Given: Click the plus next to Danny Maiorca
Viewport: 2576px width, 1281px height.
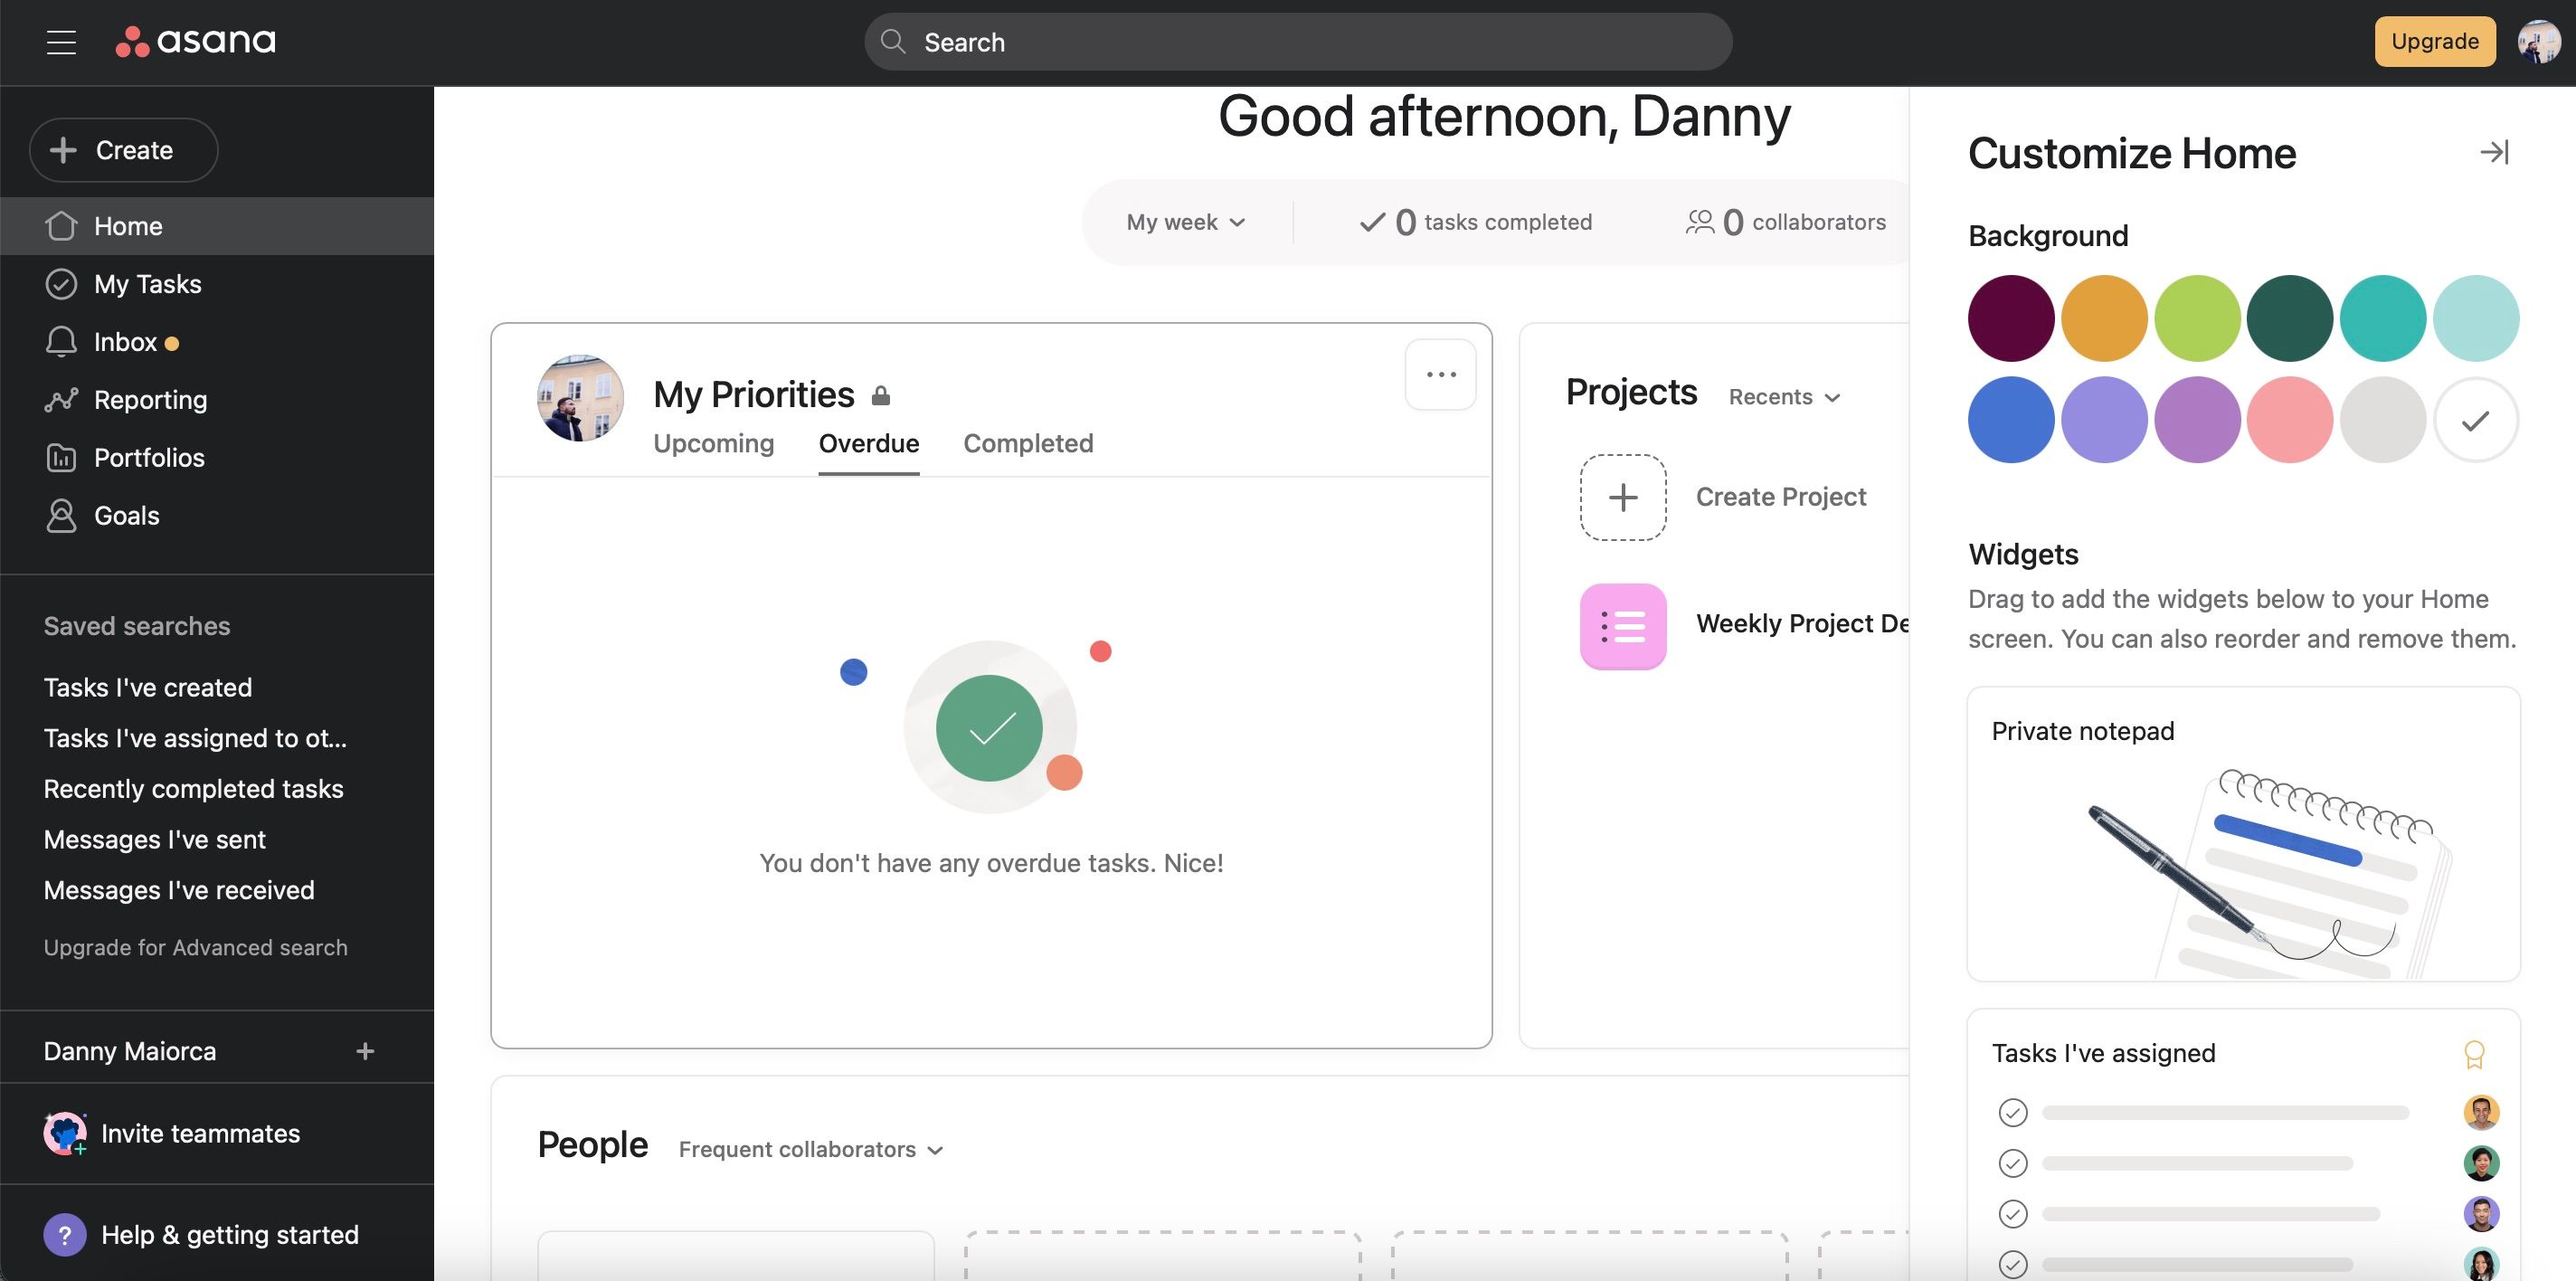Looking at the screenshot, I should tap(365, 1051).
